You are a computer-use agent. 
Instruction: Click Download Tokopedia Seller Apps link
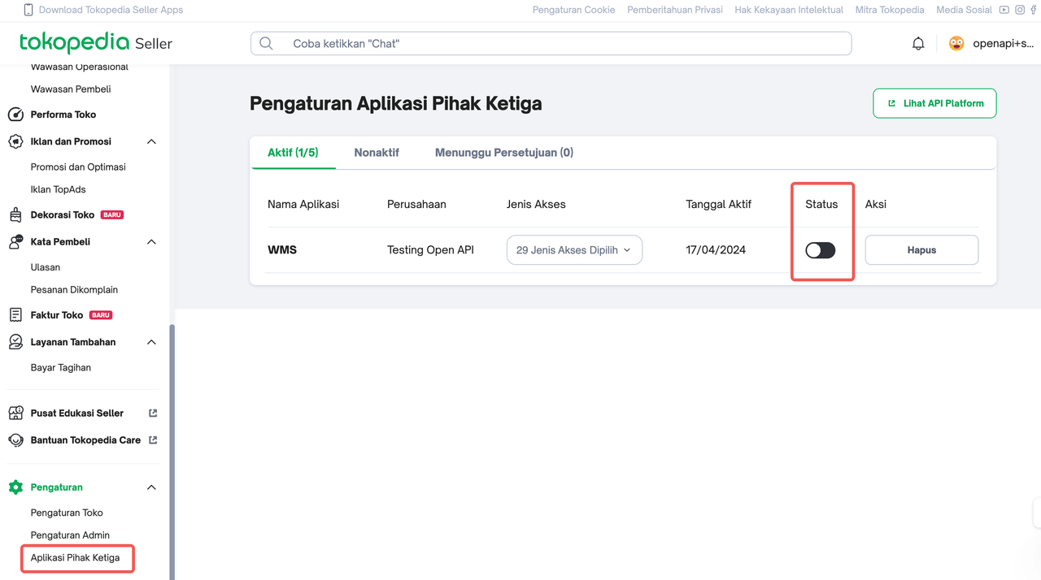(x=111, y=10)
